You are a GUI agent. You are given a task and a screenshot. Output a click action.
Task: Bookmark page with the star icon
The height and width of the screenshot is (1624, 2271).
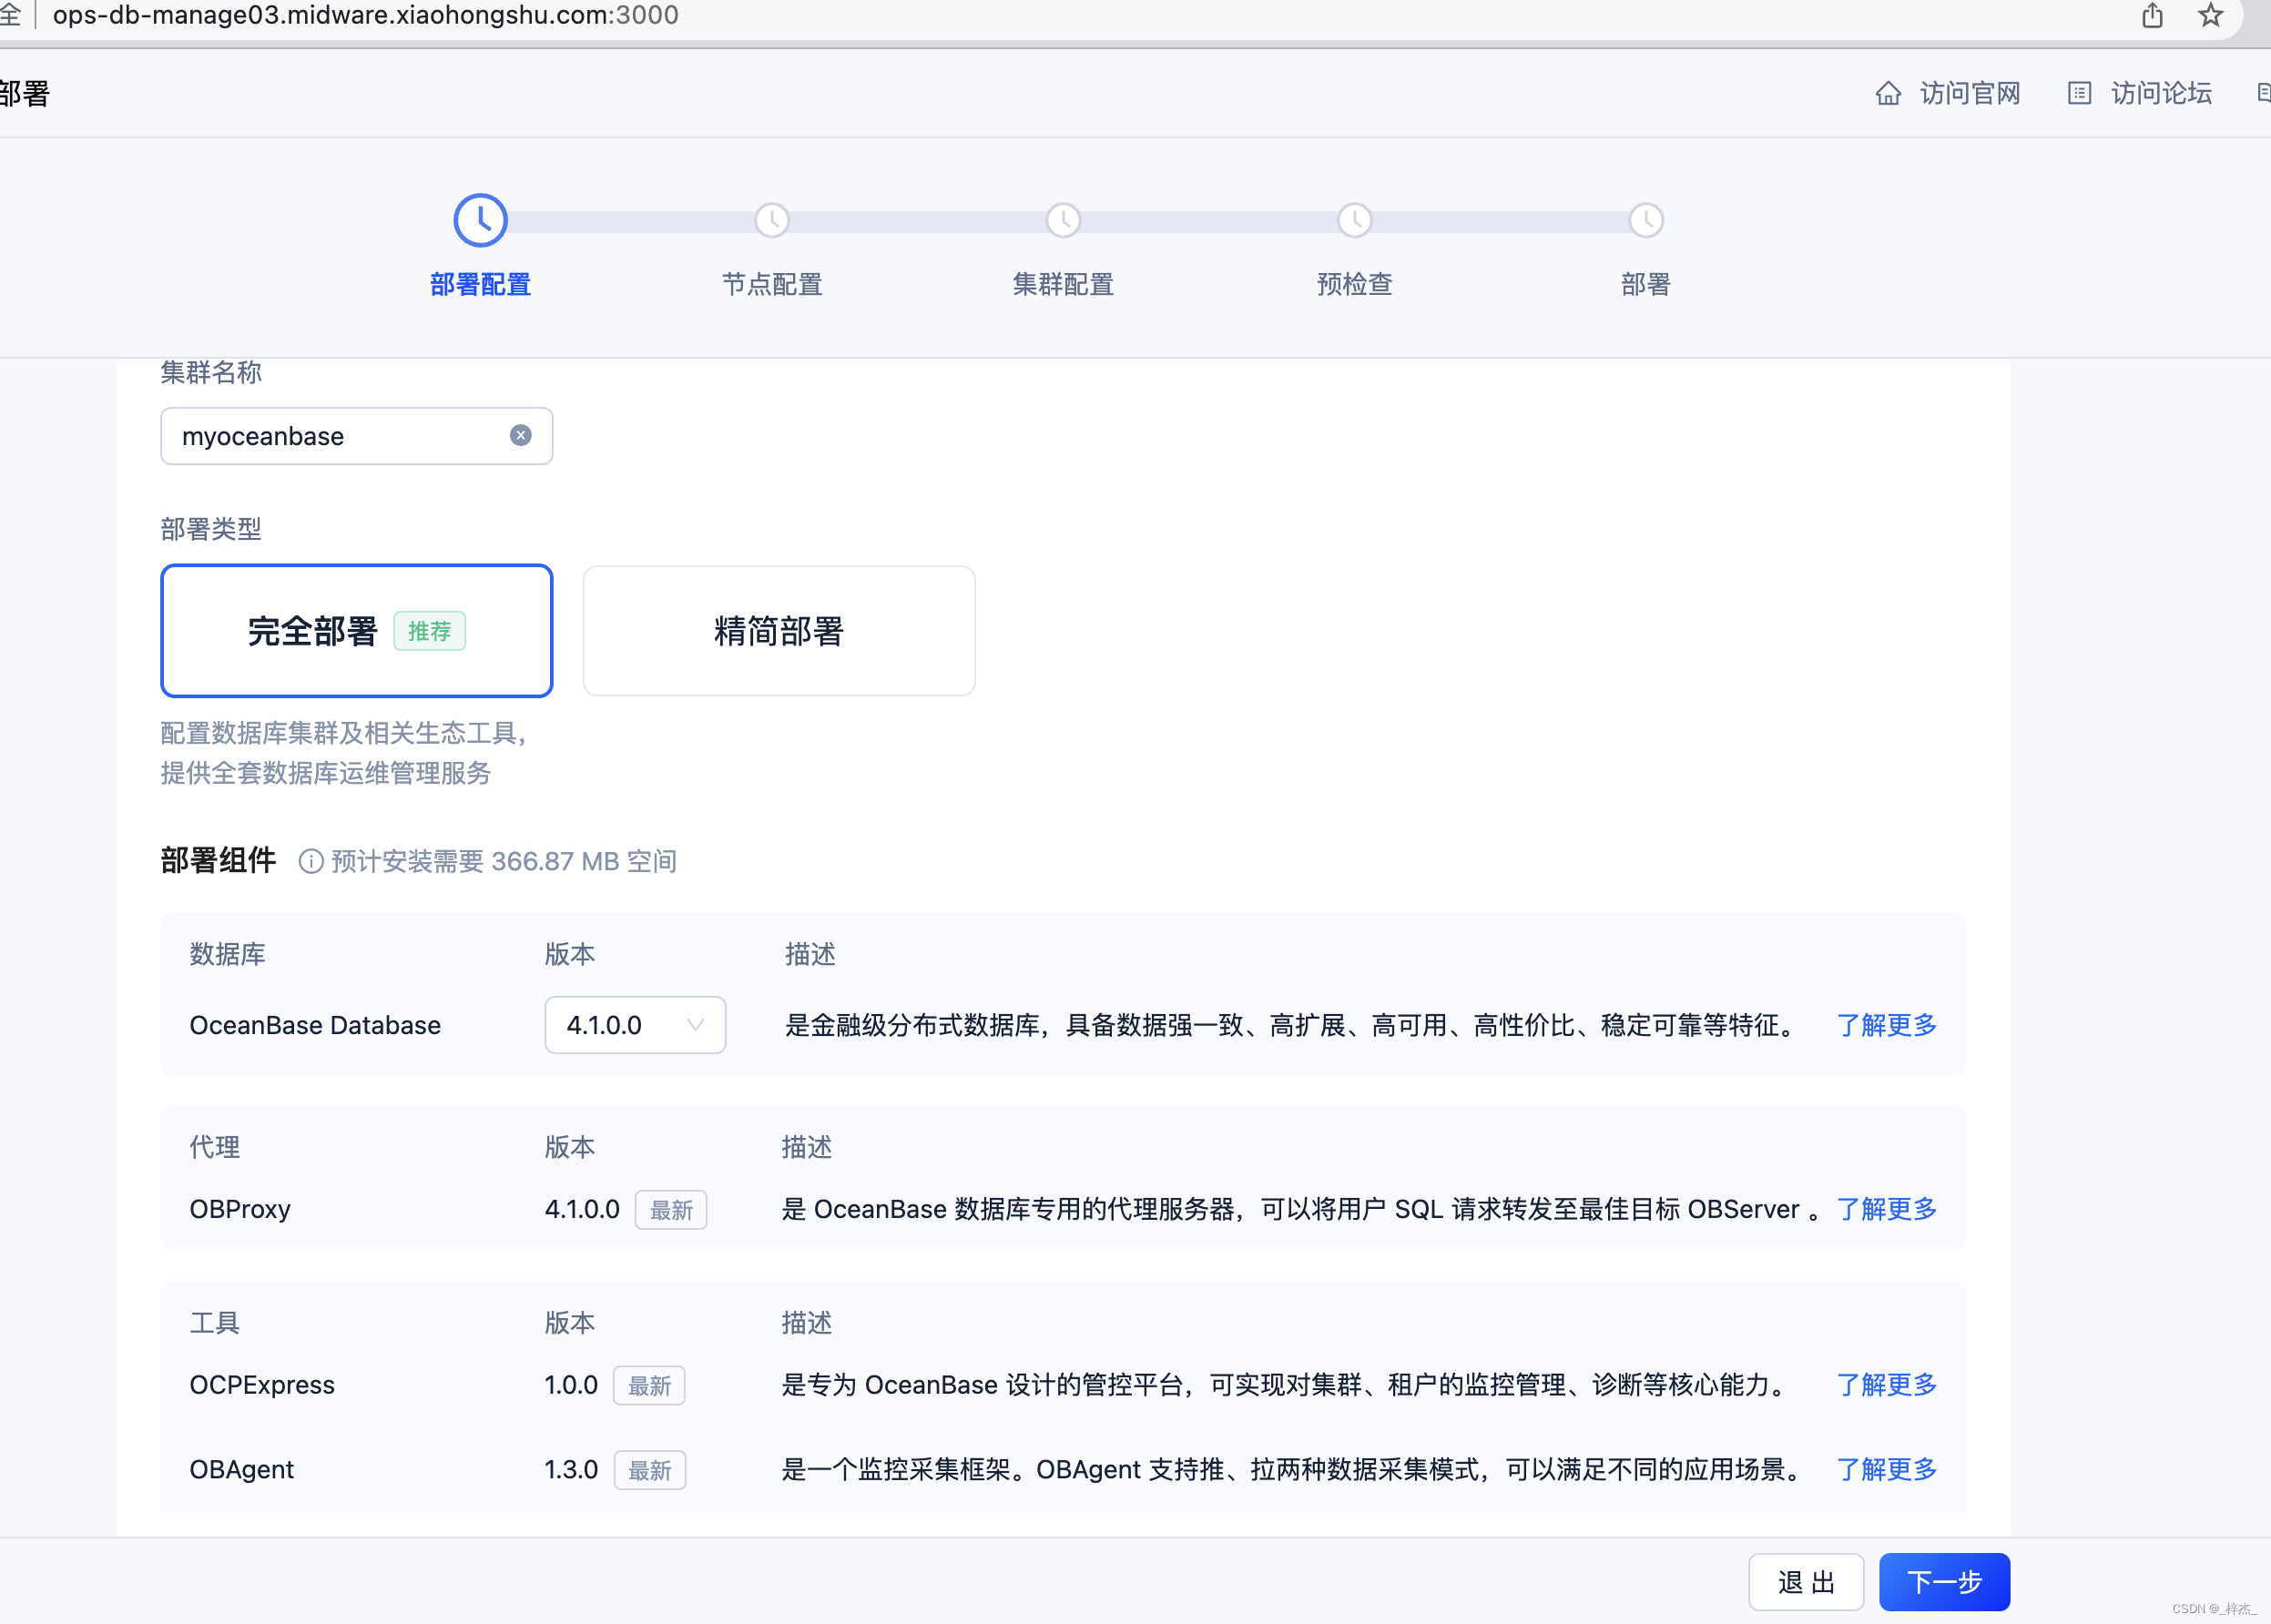coord(2210,16)
